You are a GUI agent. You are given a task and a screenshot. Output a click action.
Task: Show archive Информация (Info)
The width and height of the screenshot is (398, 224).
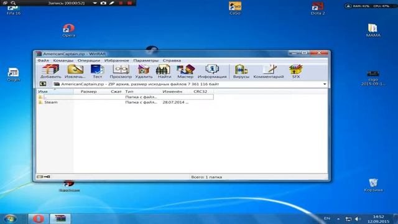click(x=212, y=72)
